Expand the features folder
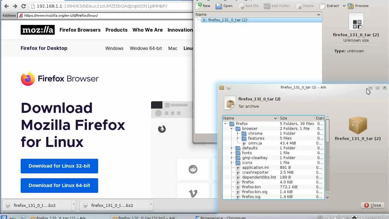 click(x=238, y=138)
